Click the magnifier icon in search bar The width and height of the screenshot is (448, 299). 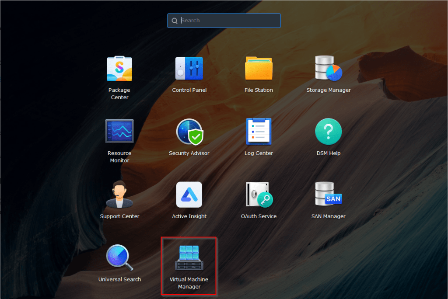(x=174, y=21)
